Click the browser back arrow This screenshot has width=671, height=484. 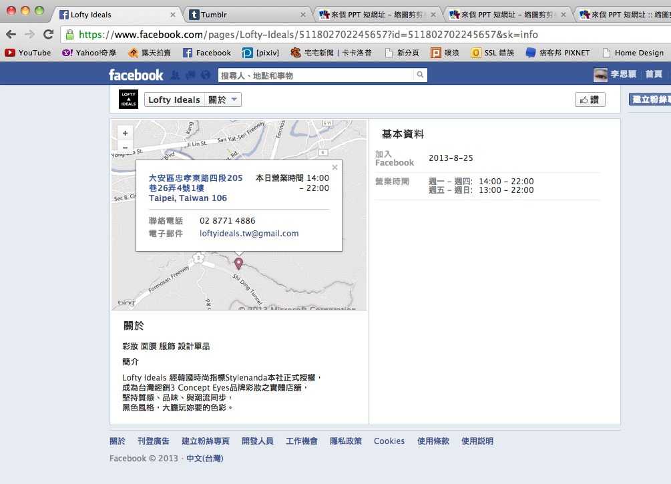tap(11, 35)
